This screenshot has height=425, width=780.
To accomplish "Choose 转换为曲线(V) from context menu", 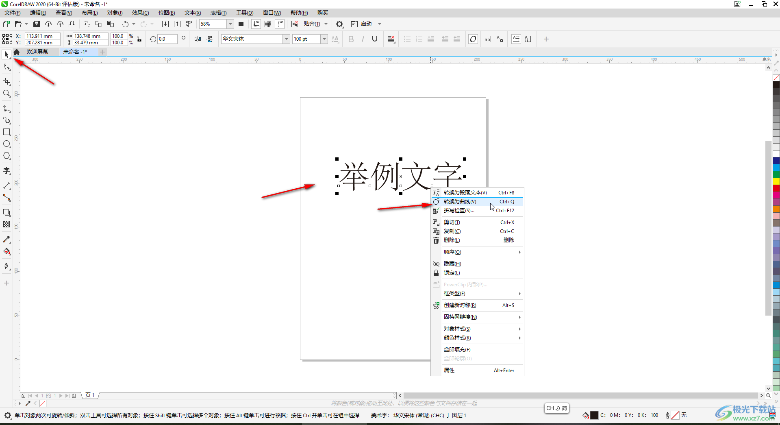I will click(477, 202).
